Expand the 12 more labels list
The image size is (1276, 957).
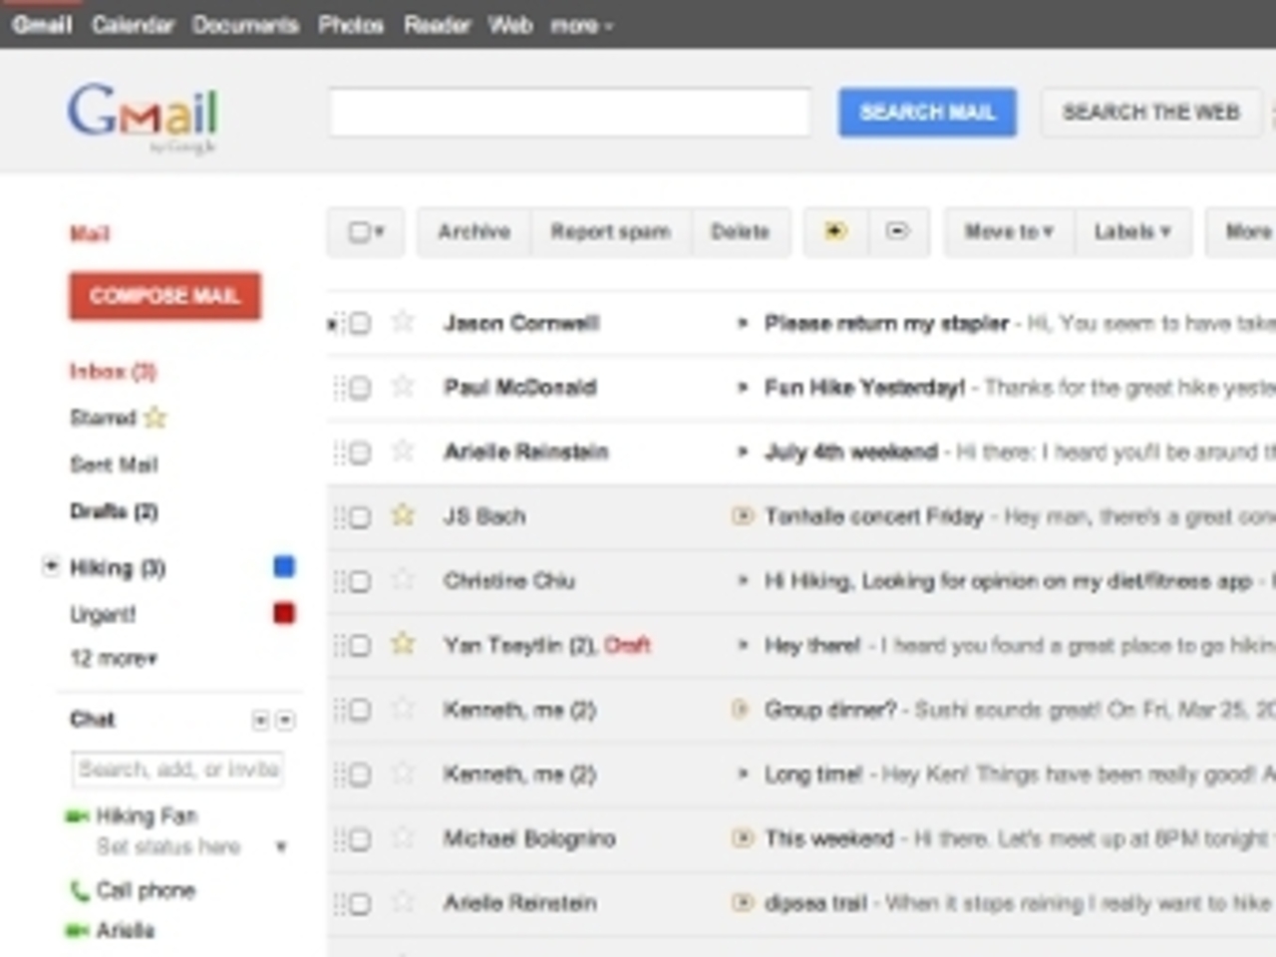[x=114, y=658]
